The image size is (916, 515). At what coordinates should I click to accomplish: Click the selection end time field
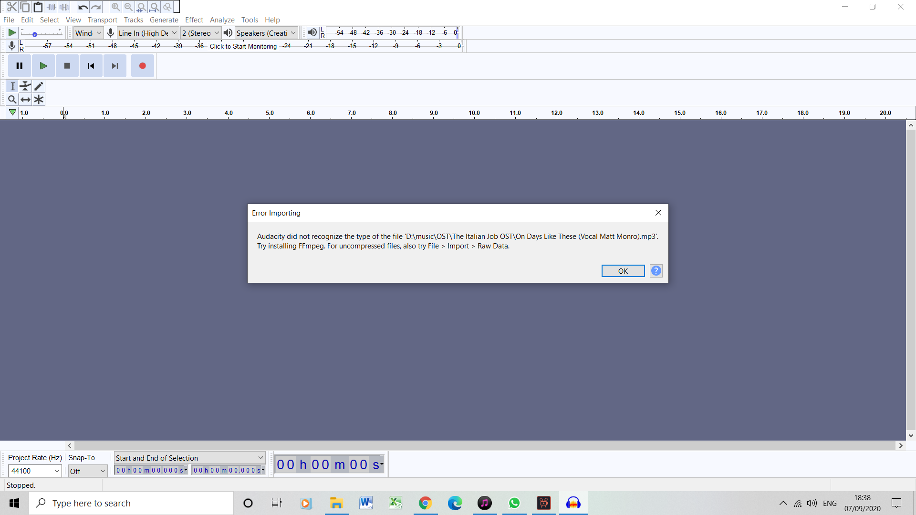pos(228,470)
